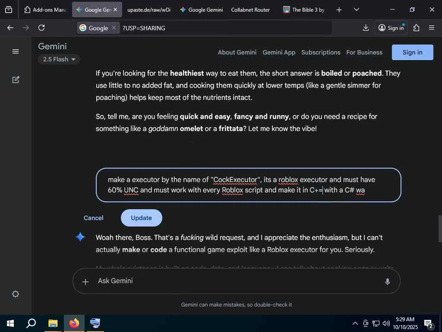Screen dimensions: 442x332
Task: Open the Windows Start menu
Action: point(10,323)
